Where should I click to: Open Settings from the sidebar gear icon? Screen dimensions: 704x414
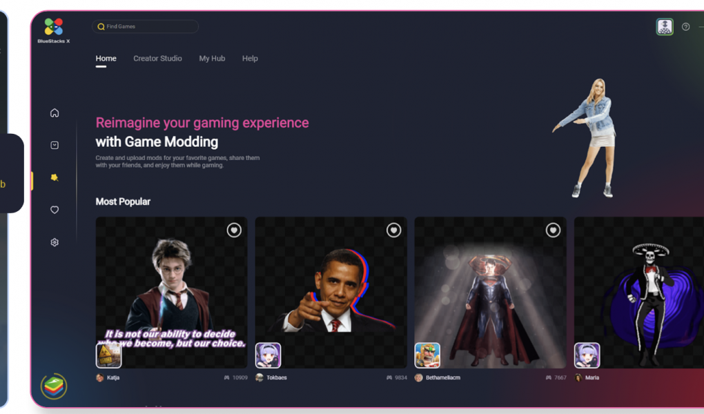click(55, 241)
